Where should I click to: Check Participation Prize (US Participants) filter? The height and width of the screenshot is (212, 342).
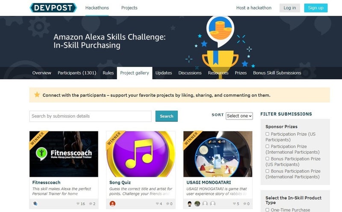pyautogui.click(x=267, y=134)
